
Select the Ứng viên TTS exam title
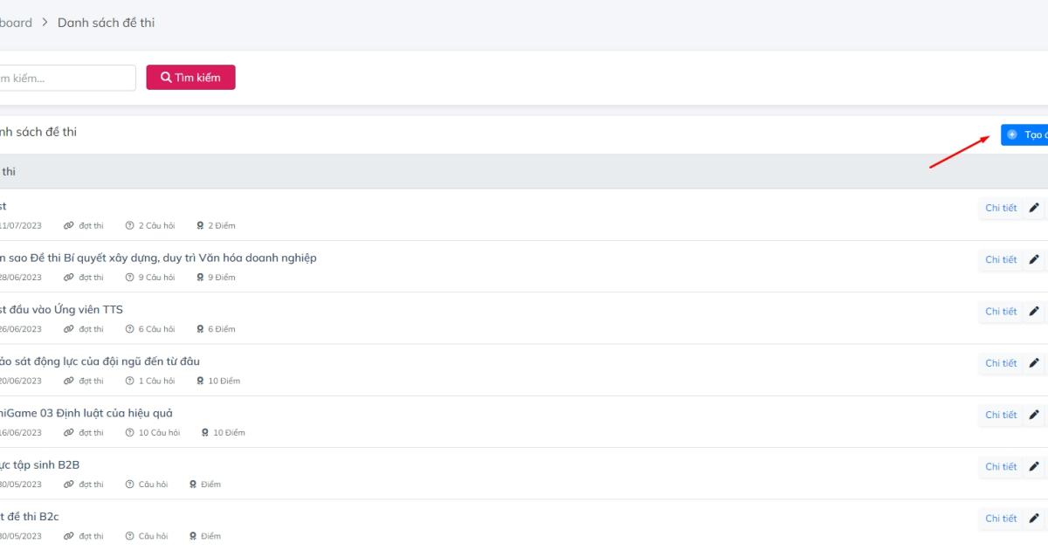[63, 309]
